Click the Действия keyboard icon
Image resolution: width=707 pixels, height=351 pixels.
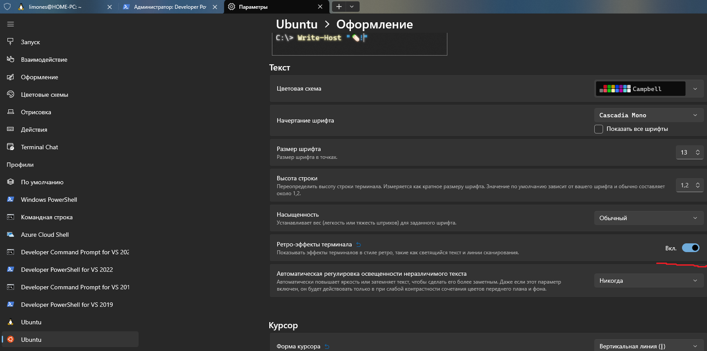pyautogui.click(x=11, y=130)
